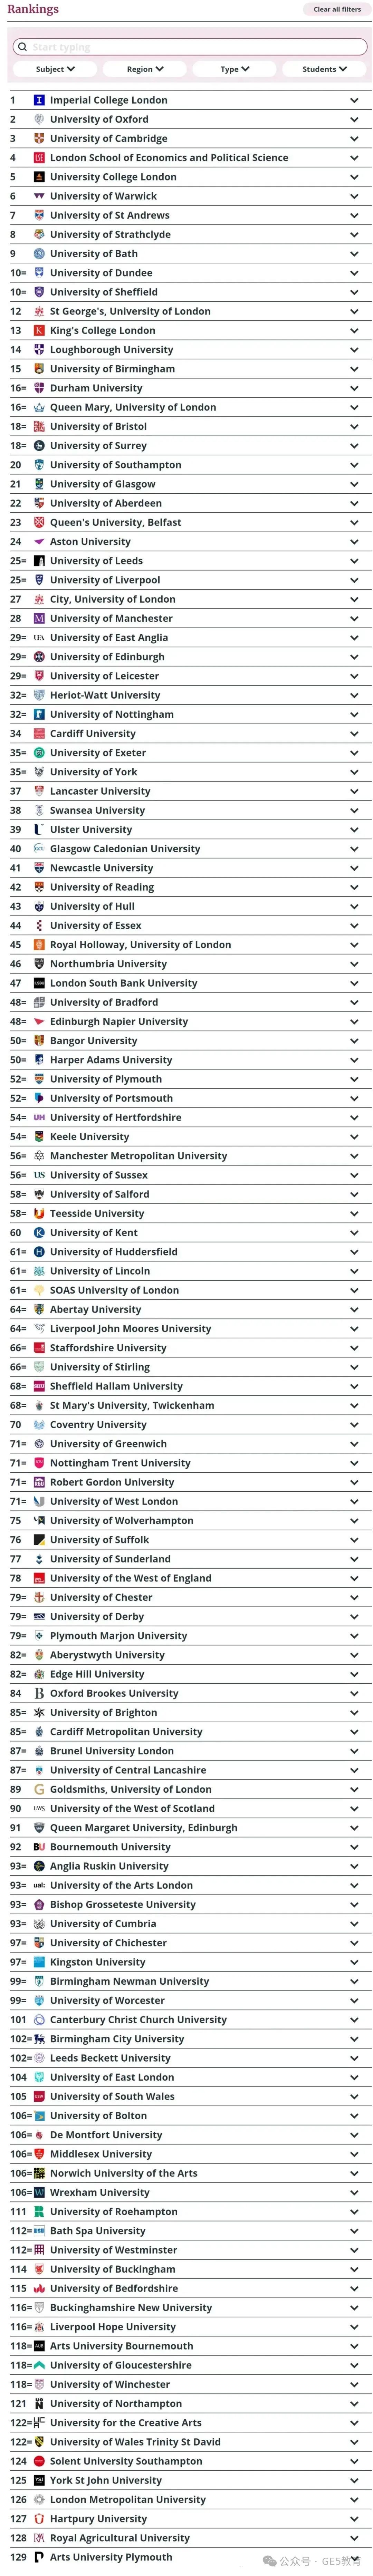This screenshot has height=2576, width=373.
Task: Click the University of Warwick logo icon
Action: [x=39, y=196]
